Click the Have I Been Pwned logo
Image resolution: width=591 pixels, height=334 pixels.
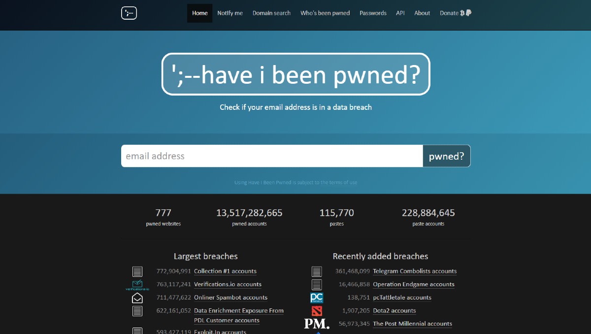pyautogui.click(x=129, y=13)
